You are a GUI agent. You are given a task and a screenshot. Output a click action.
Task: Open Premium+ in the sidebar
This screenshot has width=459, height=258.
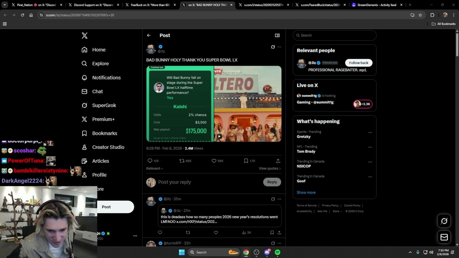pos(98,119)
